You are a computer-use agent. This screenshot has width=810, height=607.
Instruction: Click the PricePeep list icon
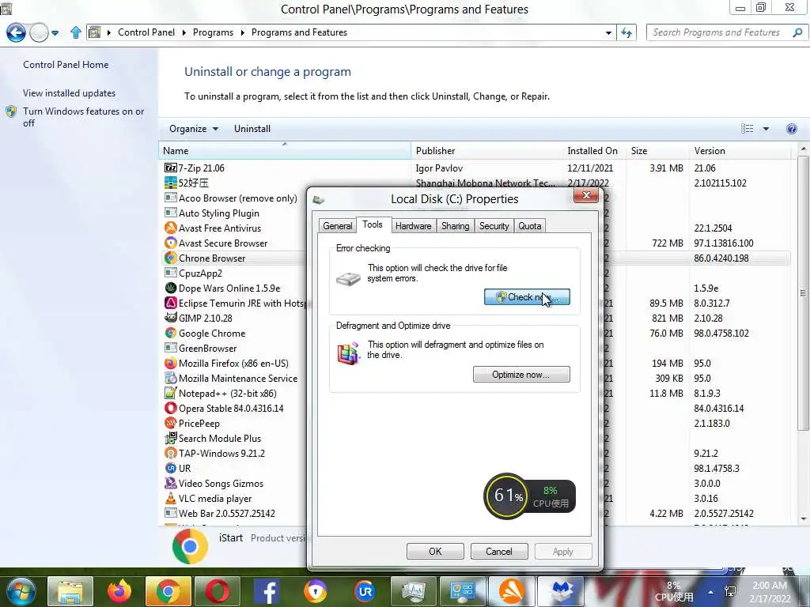pos(170,423)
